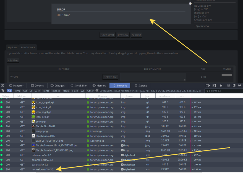Switch to the Options tab

[12, 47]
